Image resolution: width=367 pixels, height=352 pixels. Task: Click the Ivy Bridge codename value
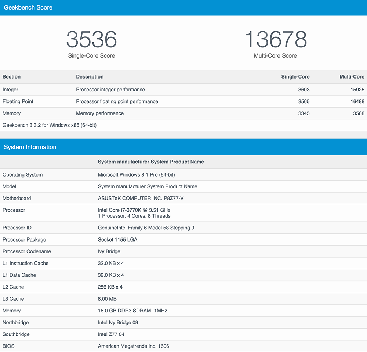tap(109, 251)
